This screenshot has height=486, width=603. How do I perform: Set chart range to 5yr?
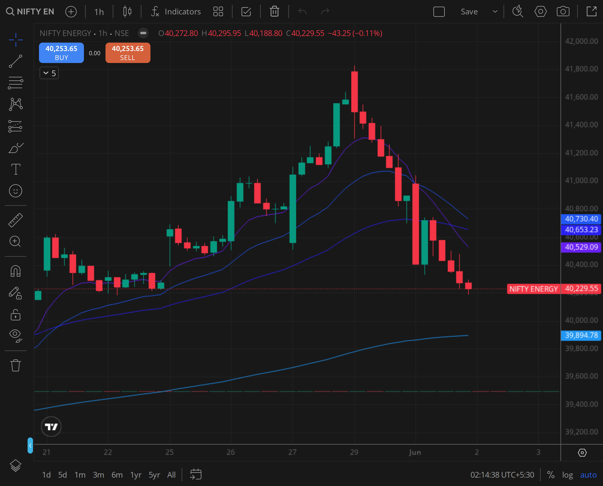(x=154, y=475)
